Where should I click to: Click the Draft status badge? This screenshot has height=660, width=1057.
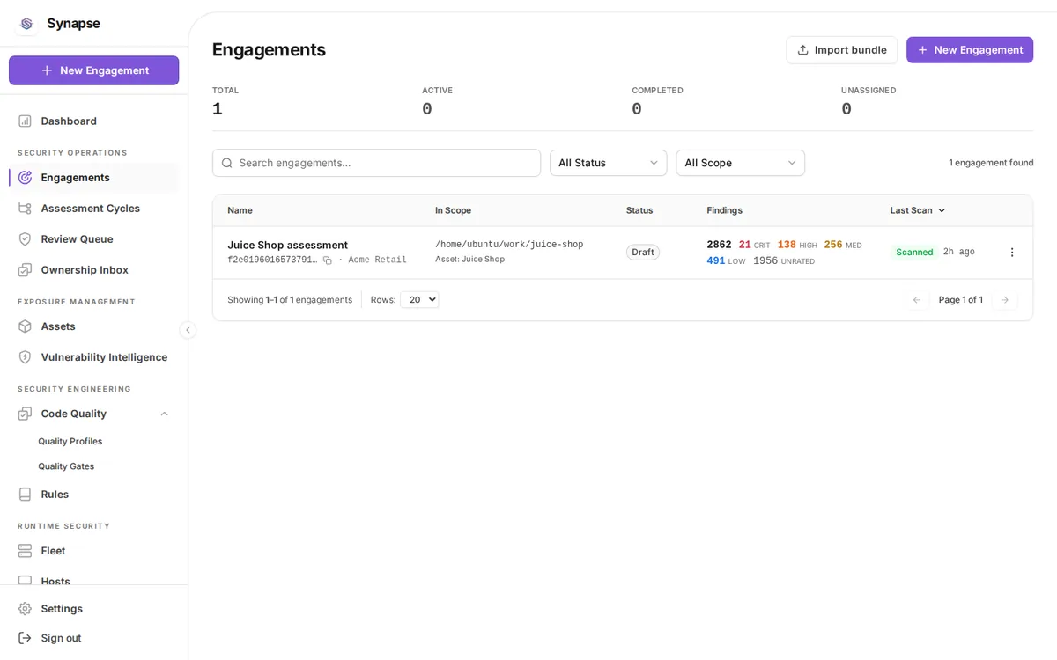coord(643,253)
